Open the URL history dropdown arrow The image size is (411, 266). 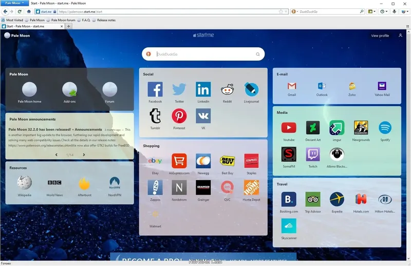pyautogui.click(x=286, y=11)
